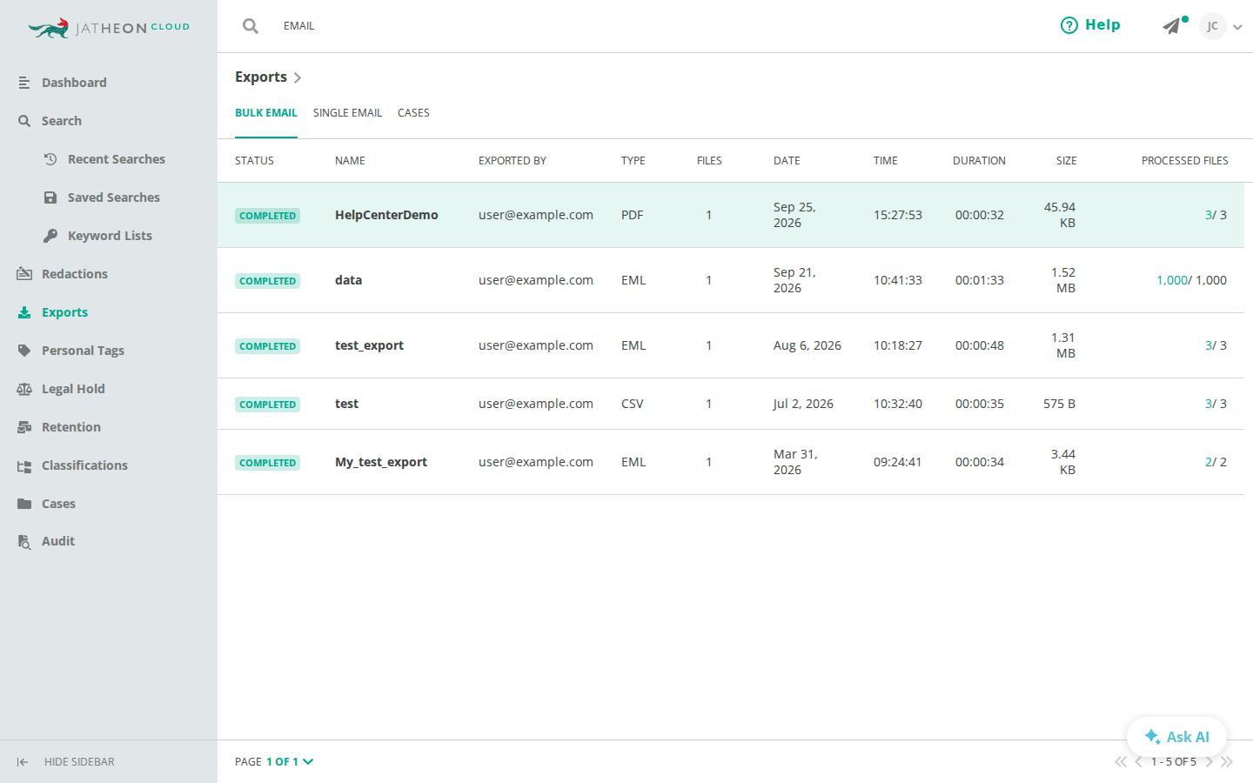Image resolution: width=1253 pixels, height=783 pixels.
Task: Click the Help link
Action: pos(1090,25)
